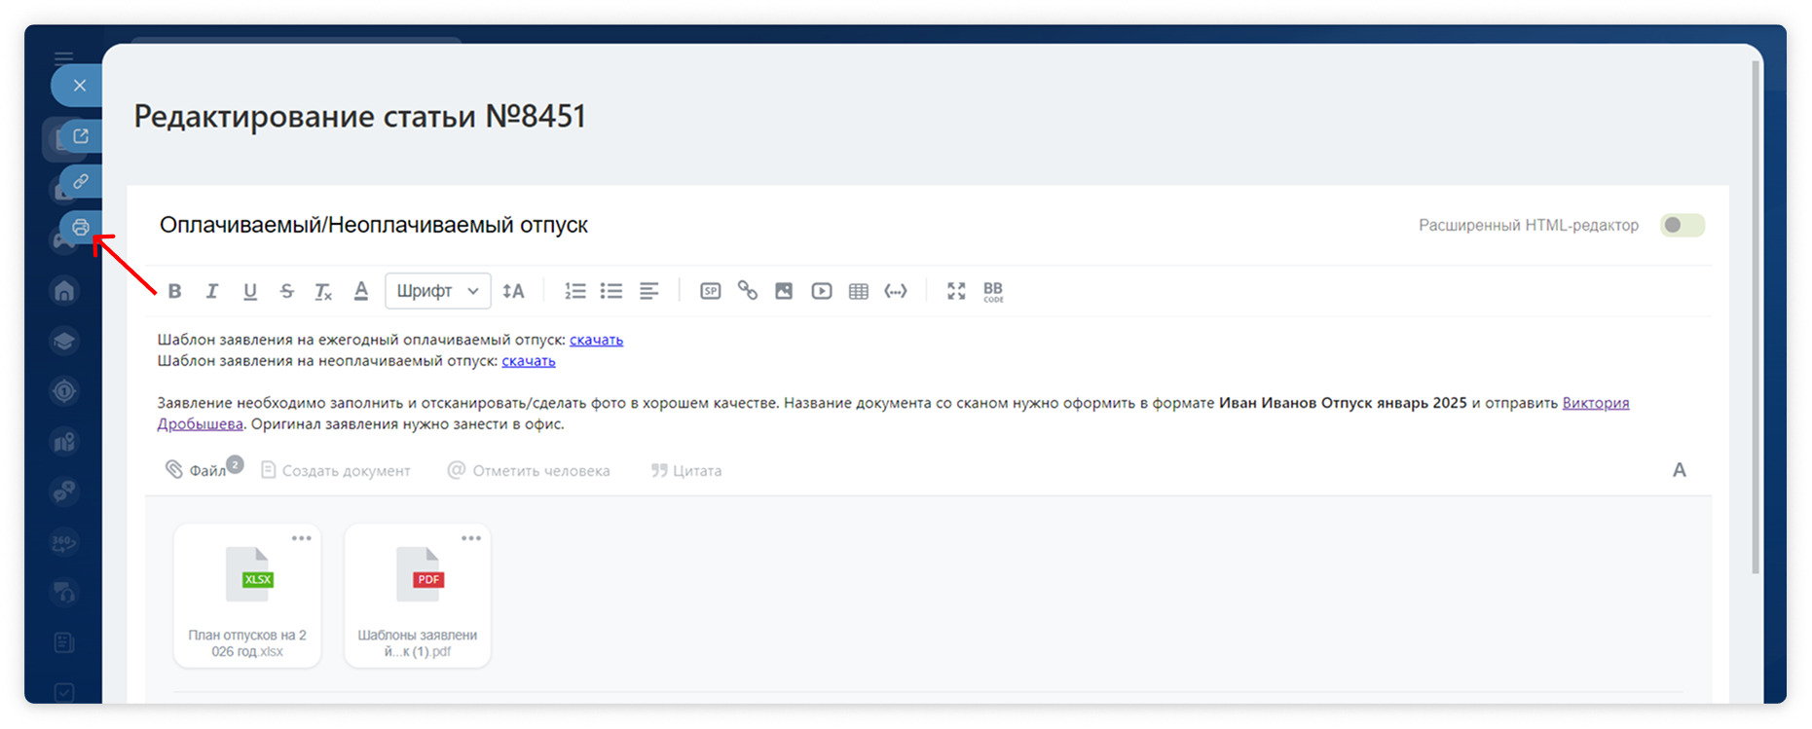
Task: Apply strikethrough formatting
Action: [x=286, y=291]
